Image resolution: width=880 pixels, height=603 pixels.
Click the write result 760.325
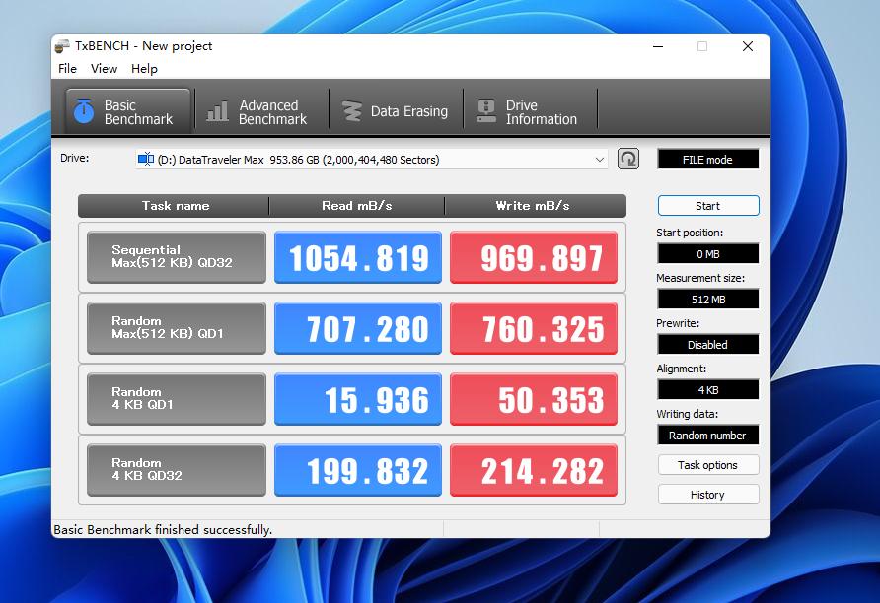(x=534, y=328)
